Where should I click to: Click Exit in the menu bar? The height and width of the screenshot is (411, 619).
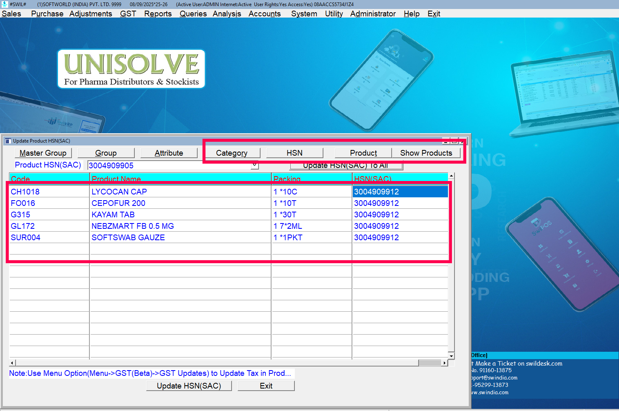point(434,13)
